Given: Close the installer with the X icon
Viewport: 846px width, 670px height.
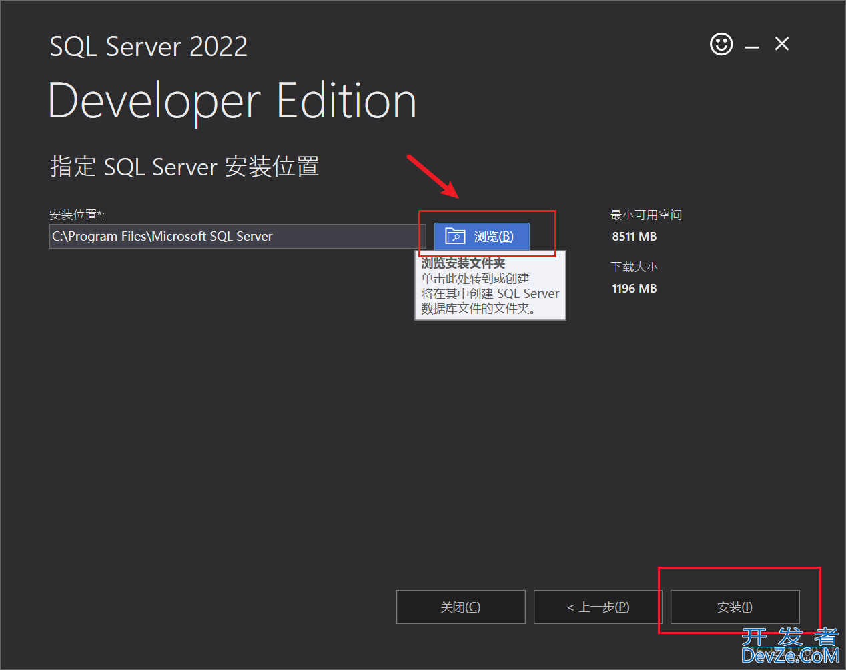Looking at the screenshot, I should (782, 44).
